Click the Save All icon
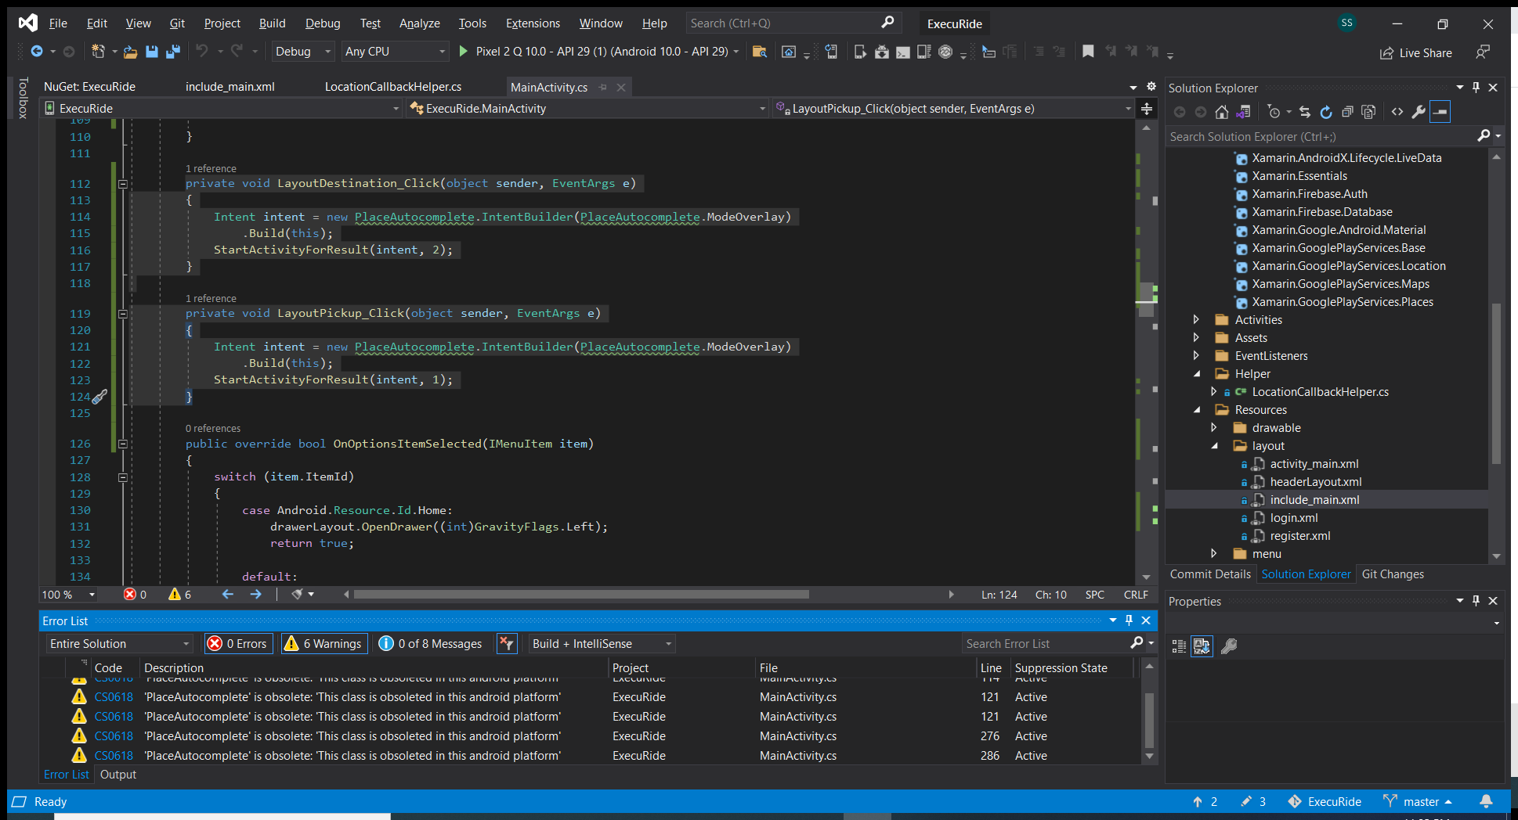The image size is (1518, 820). [173, 52]
